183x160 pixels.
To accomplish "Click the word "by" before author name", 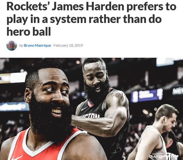I will coord(21,45).
